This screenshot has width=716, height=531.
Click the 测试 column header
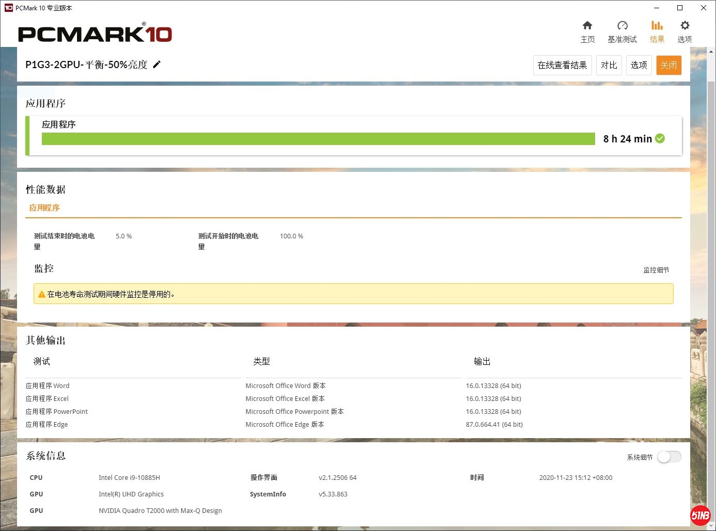(41, 361)
